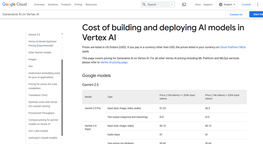Open Generative AI on Vertex AI heading link
Screen dimensions: 263x144
click(x=21, y=14)
